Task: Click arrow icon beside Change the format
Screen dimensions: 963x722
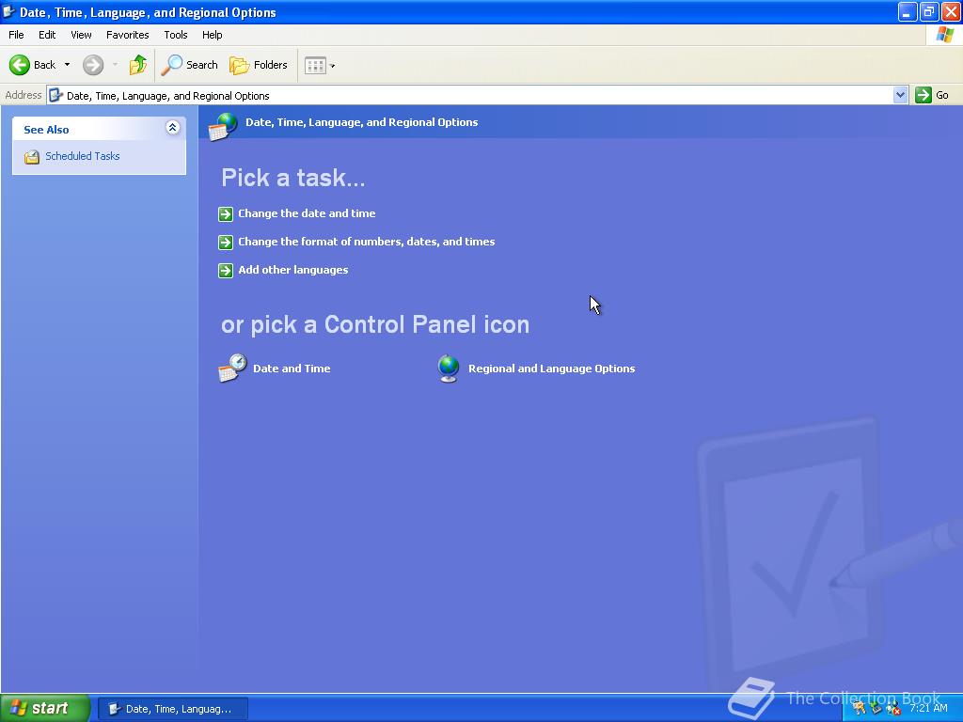Action: click(226, 242)
